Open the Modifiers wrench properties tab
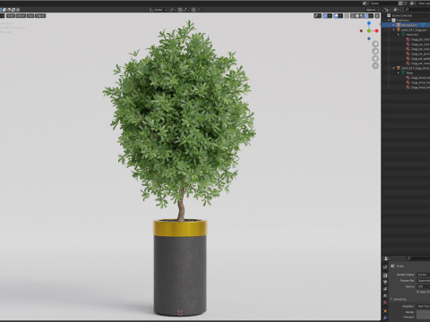Viewport: 430px width, 322px height. (x=385, y=318)
